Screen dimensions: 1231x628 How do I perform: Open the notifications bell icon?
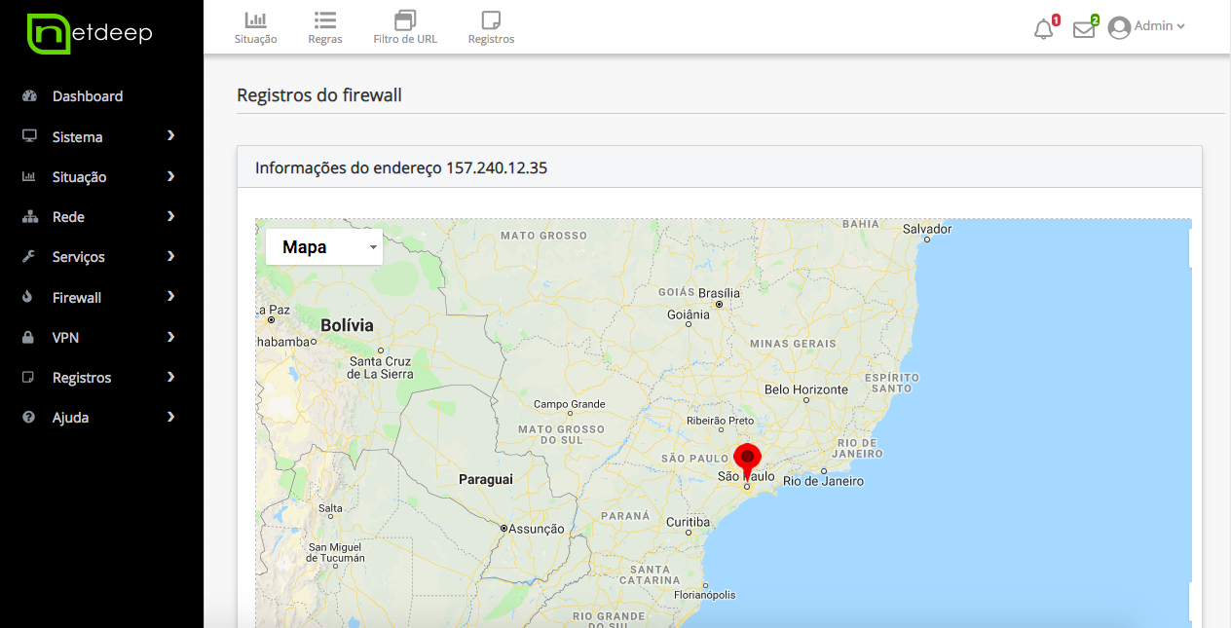coord(1043,29)
